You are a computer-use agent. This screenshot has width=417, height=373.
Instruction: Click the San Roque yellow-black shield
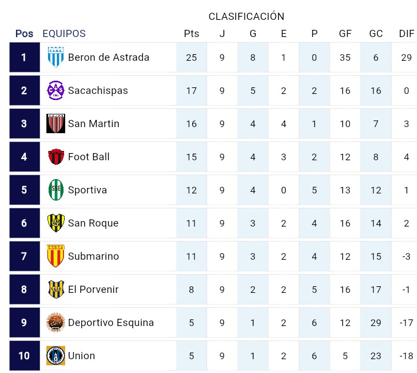coord(56,223)
